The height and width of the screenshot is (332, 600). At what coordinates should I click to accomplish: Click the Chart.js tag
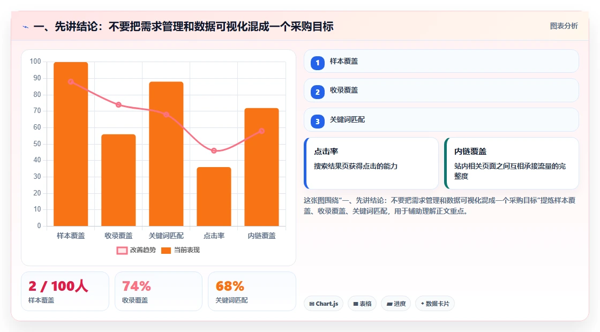(324, 304)
